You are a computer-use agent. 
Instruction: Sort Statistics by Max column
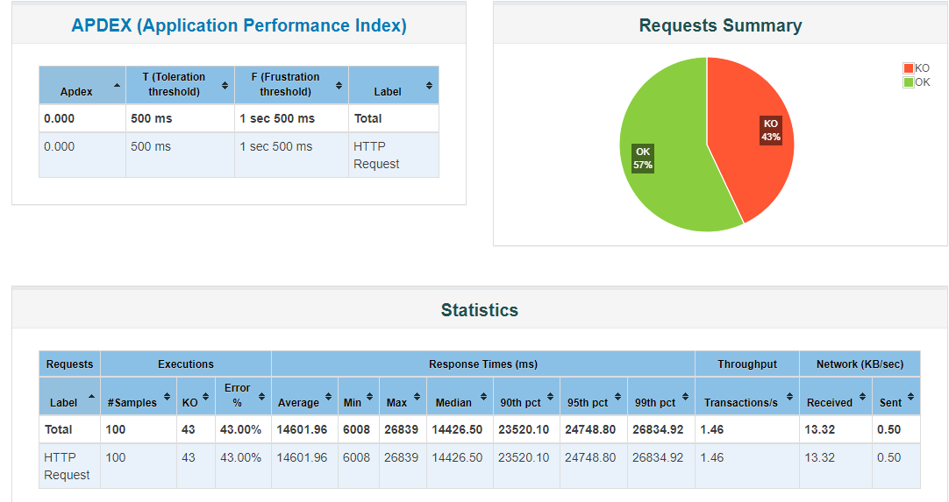[402, 397]
